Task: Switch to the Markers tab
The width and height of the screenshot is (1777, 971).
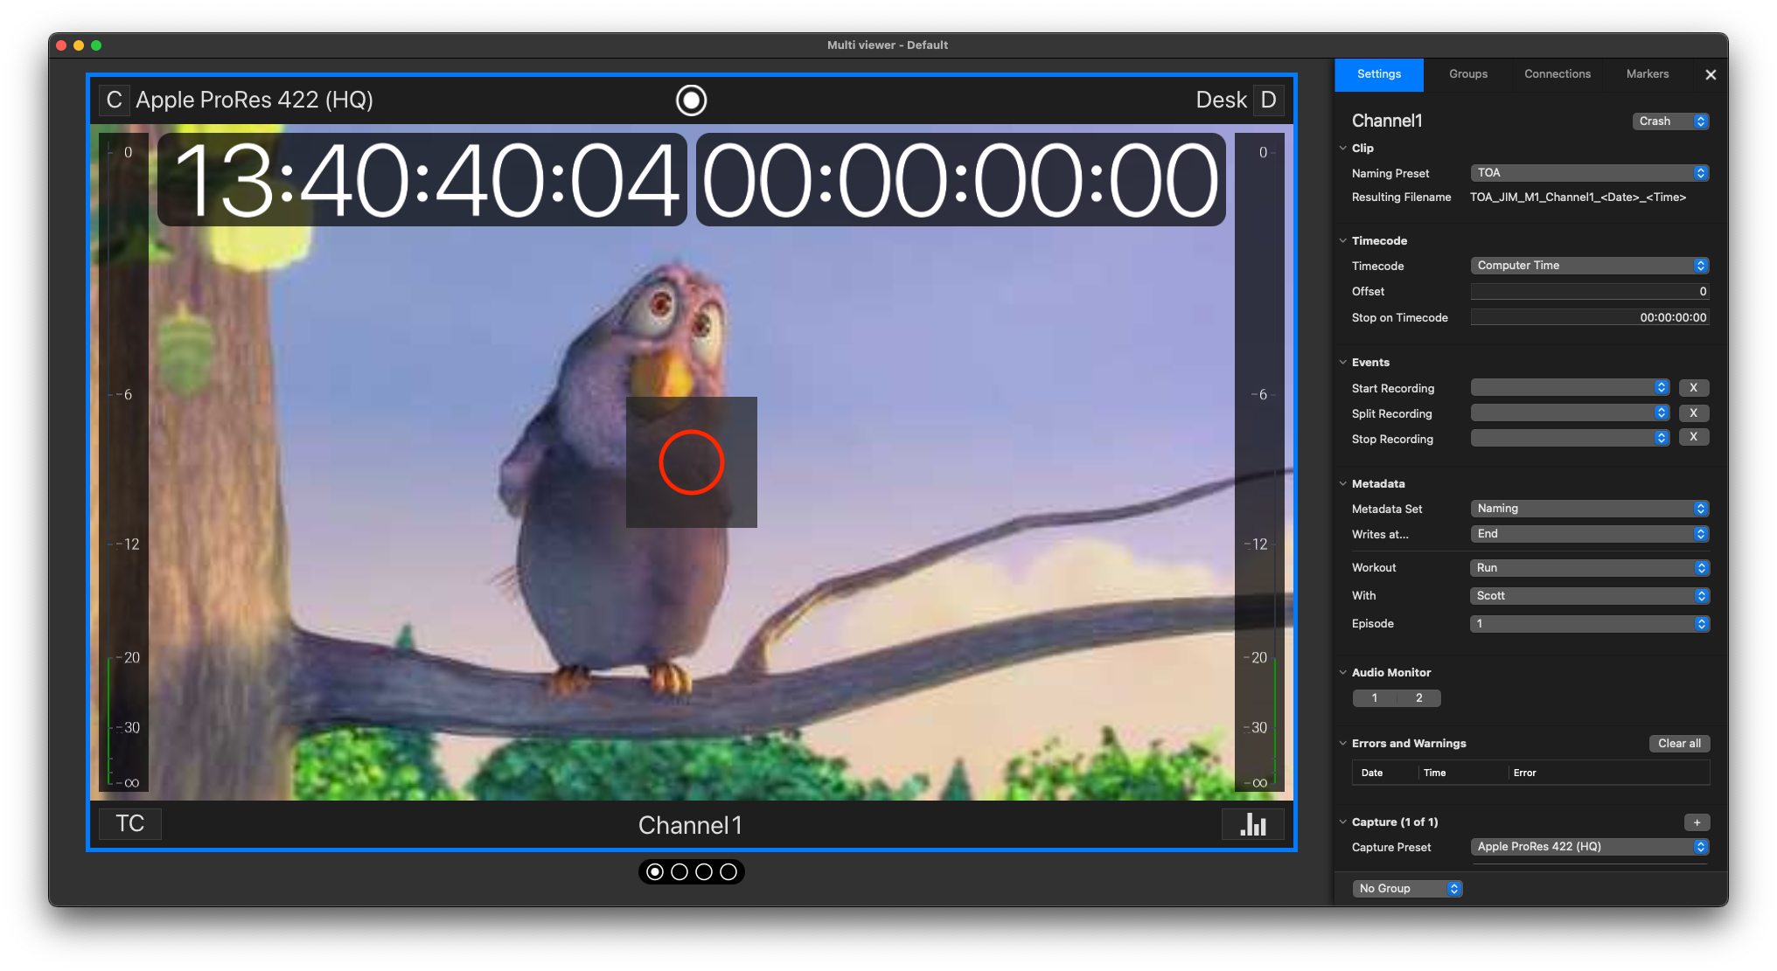Action: click(1648, 74)
